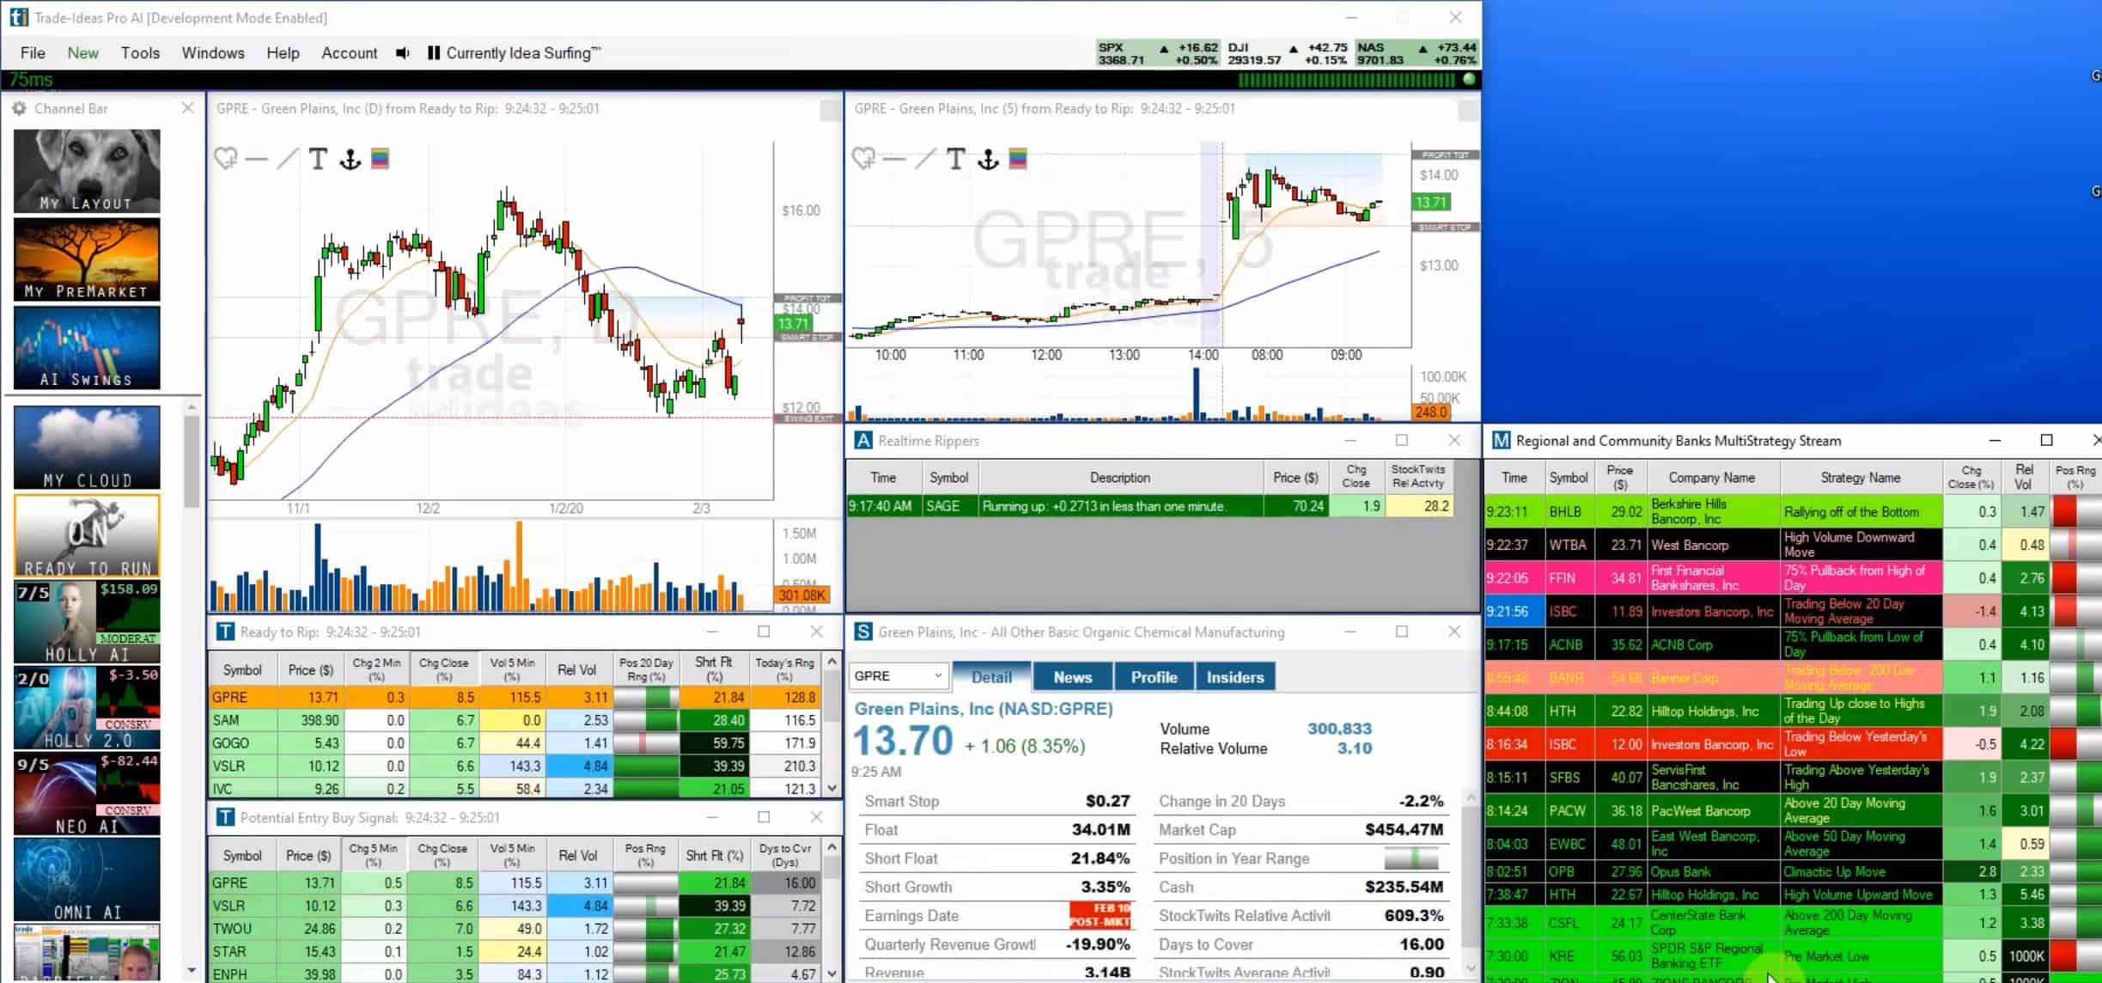Switch to the News tab in GPRE detail panel
The height and width of the screenshot is (983, 2102).
coord(1071,676)
